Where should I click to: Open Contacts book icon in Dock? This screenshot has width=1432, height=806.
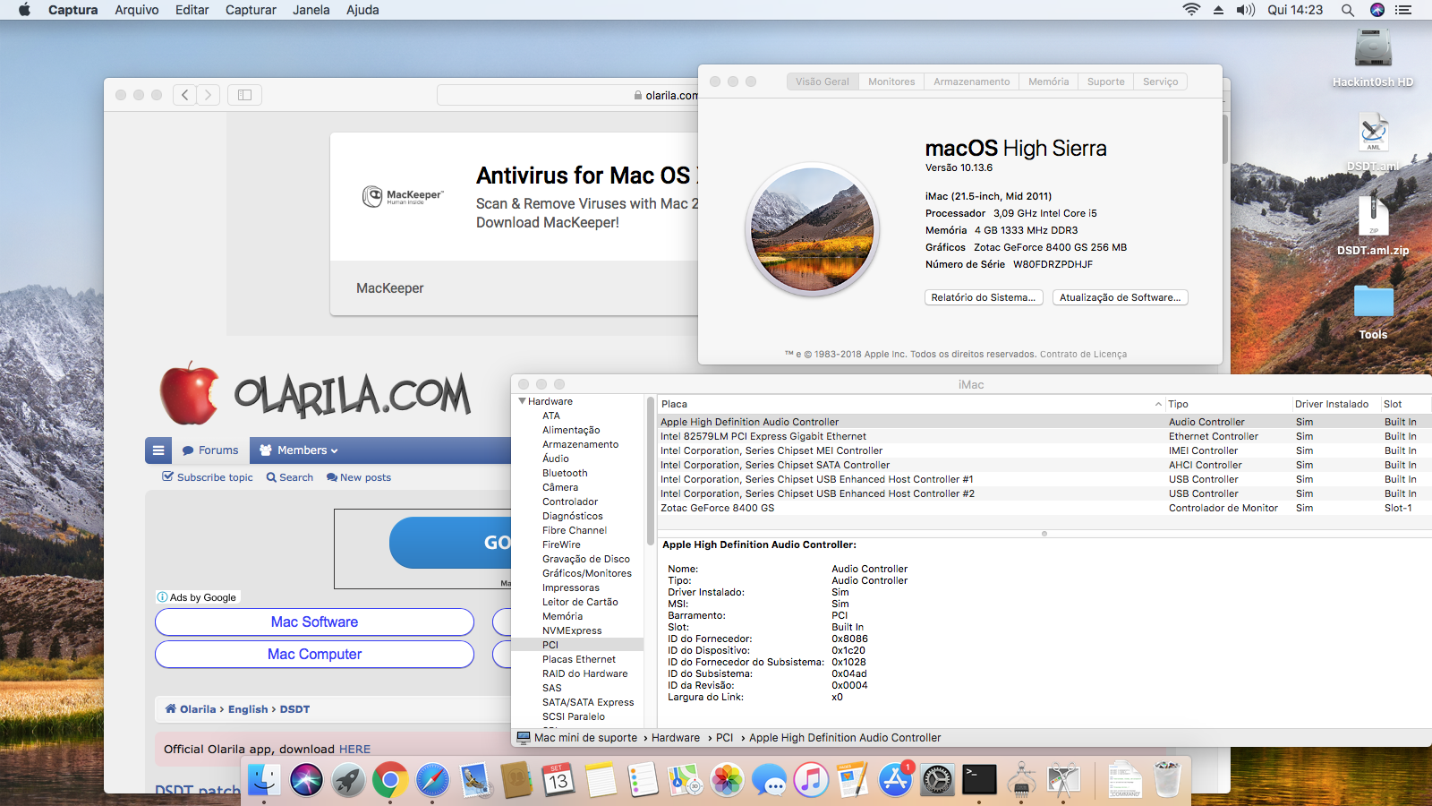coord(517,780)
